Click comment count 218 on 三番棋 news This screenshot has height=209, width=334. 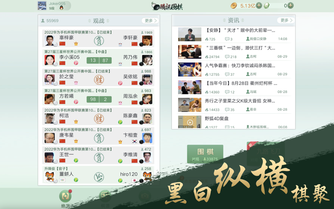231,57
